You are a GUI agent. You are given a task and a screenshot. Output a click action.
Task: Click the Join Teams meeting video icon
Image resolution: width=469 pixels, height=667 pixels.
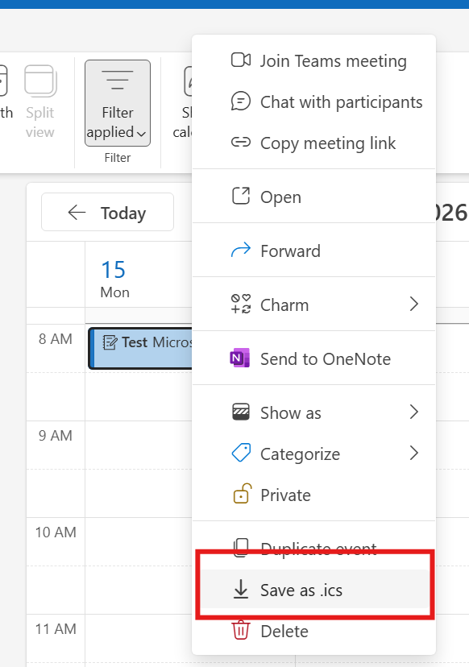240,60
